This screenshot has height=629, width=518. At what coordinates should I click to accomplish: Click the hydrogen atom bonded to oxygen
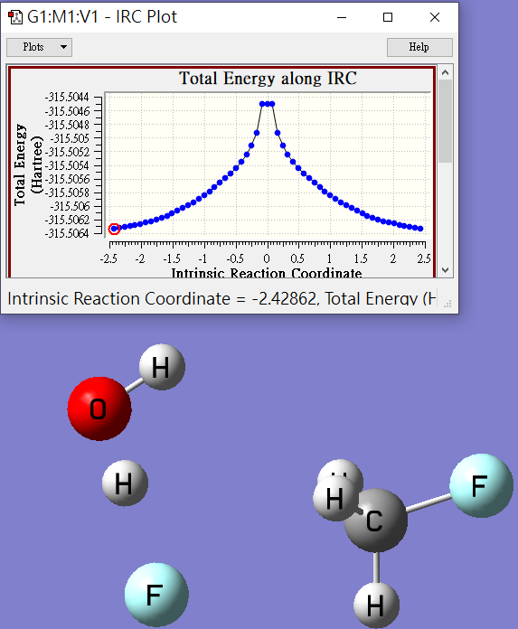(162, 367)
